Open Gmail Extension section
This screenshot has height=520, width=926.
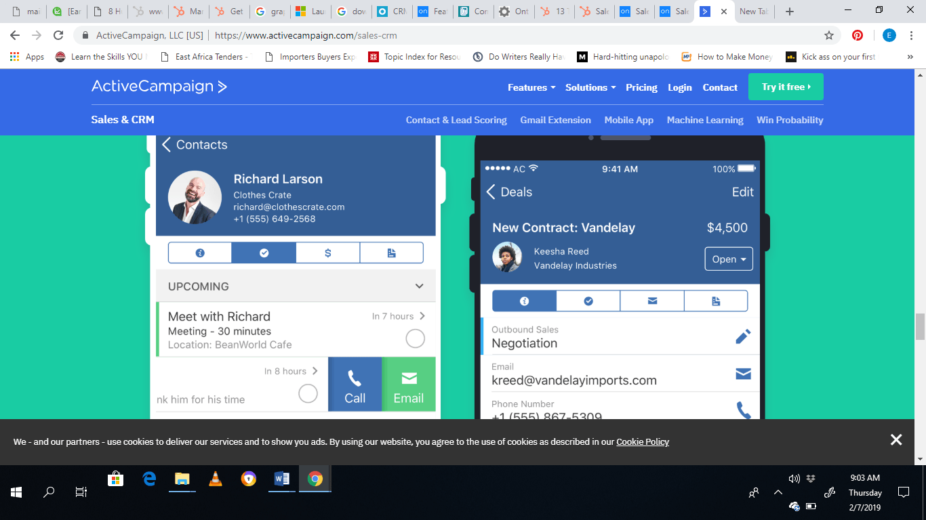[x=556, y=120]
